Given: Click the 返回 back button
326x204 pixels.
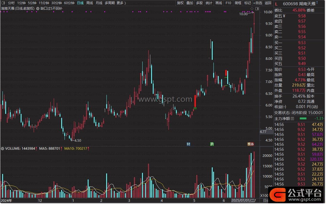Looking at the screenshot, I should (268, 3).
